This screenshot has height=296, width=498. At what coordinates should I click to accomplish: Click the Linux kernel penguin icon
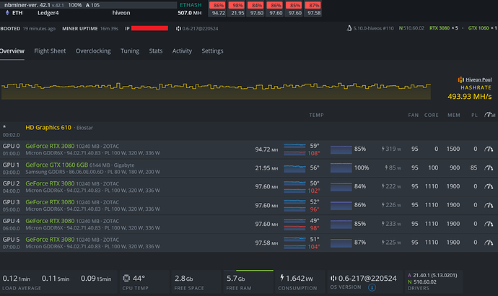pyautogui.click(x=349, y=28)
